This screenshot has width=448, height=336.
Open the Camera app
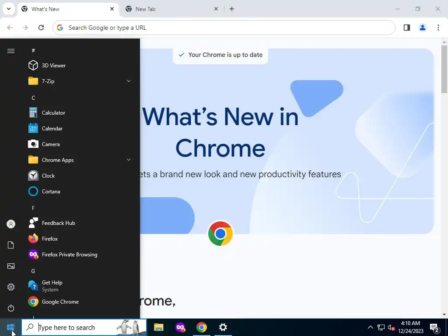pos(80,144)
